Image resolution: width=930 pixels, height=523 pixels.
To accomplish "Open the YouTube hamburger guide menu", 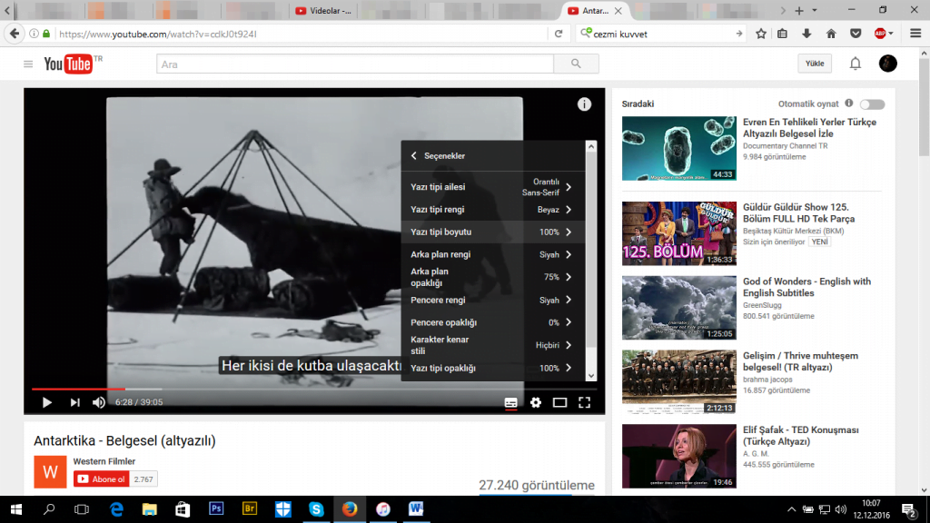I will [28, 64].
